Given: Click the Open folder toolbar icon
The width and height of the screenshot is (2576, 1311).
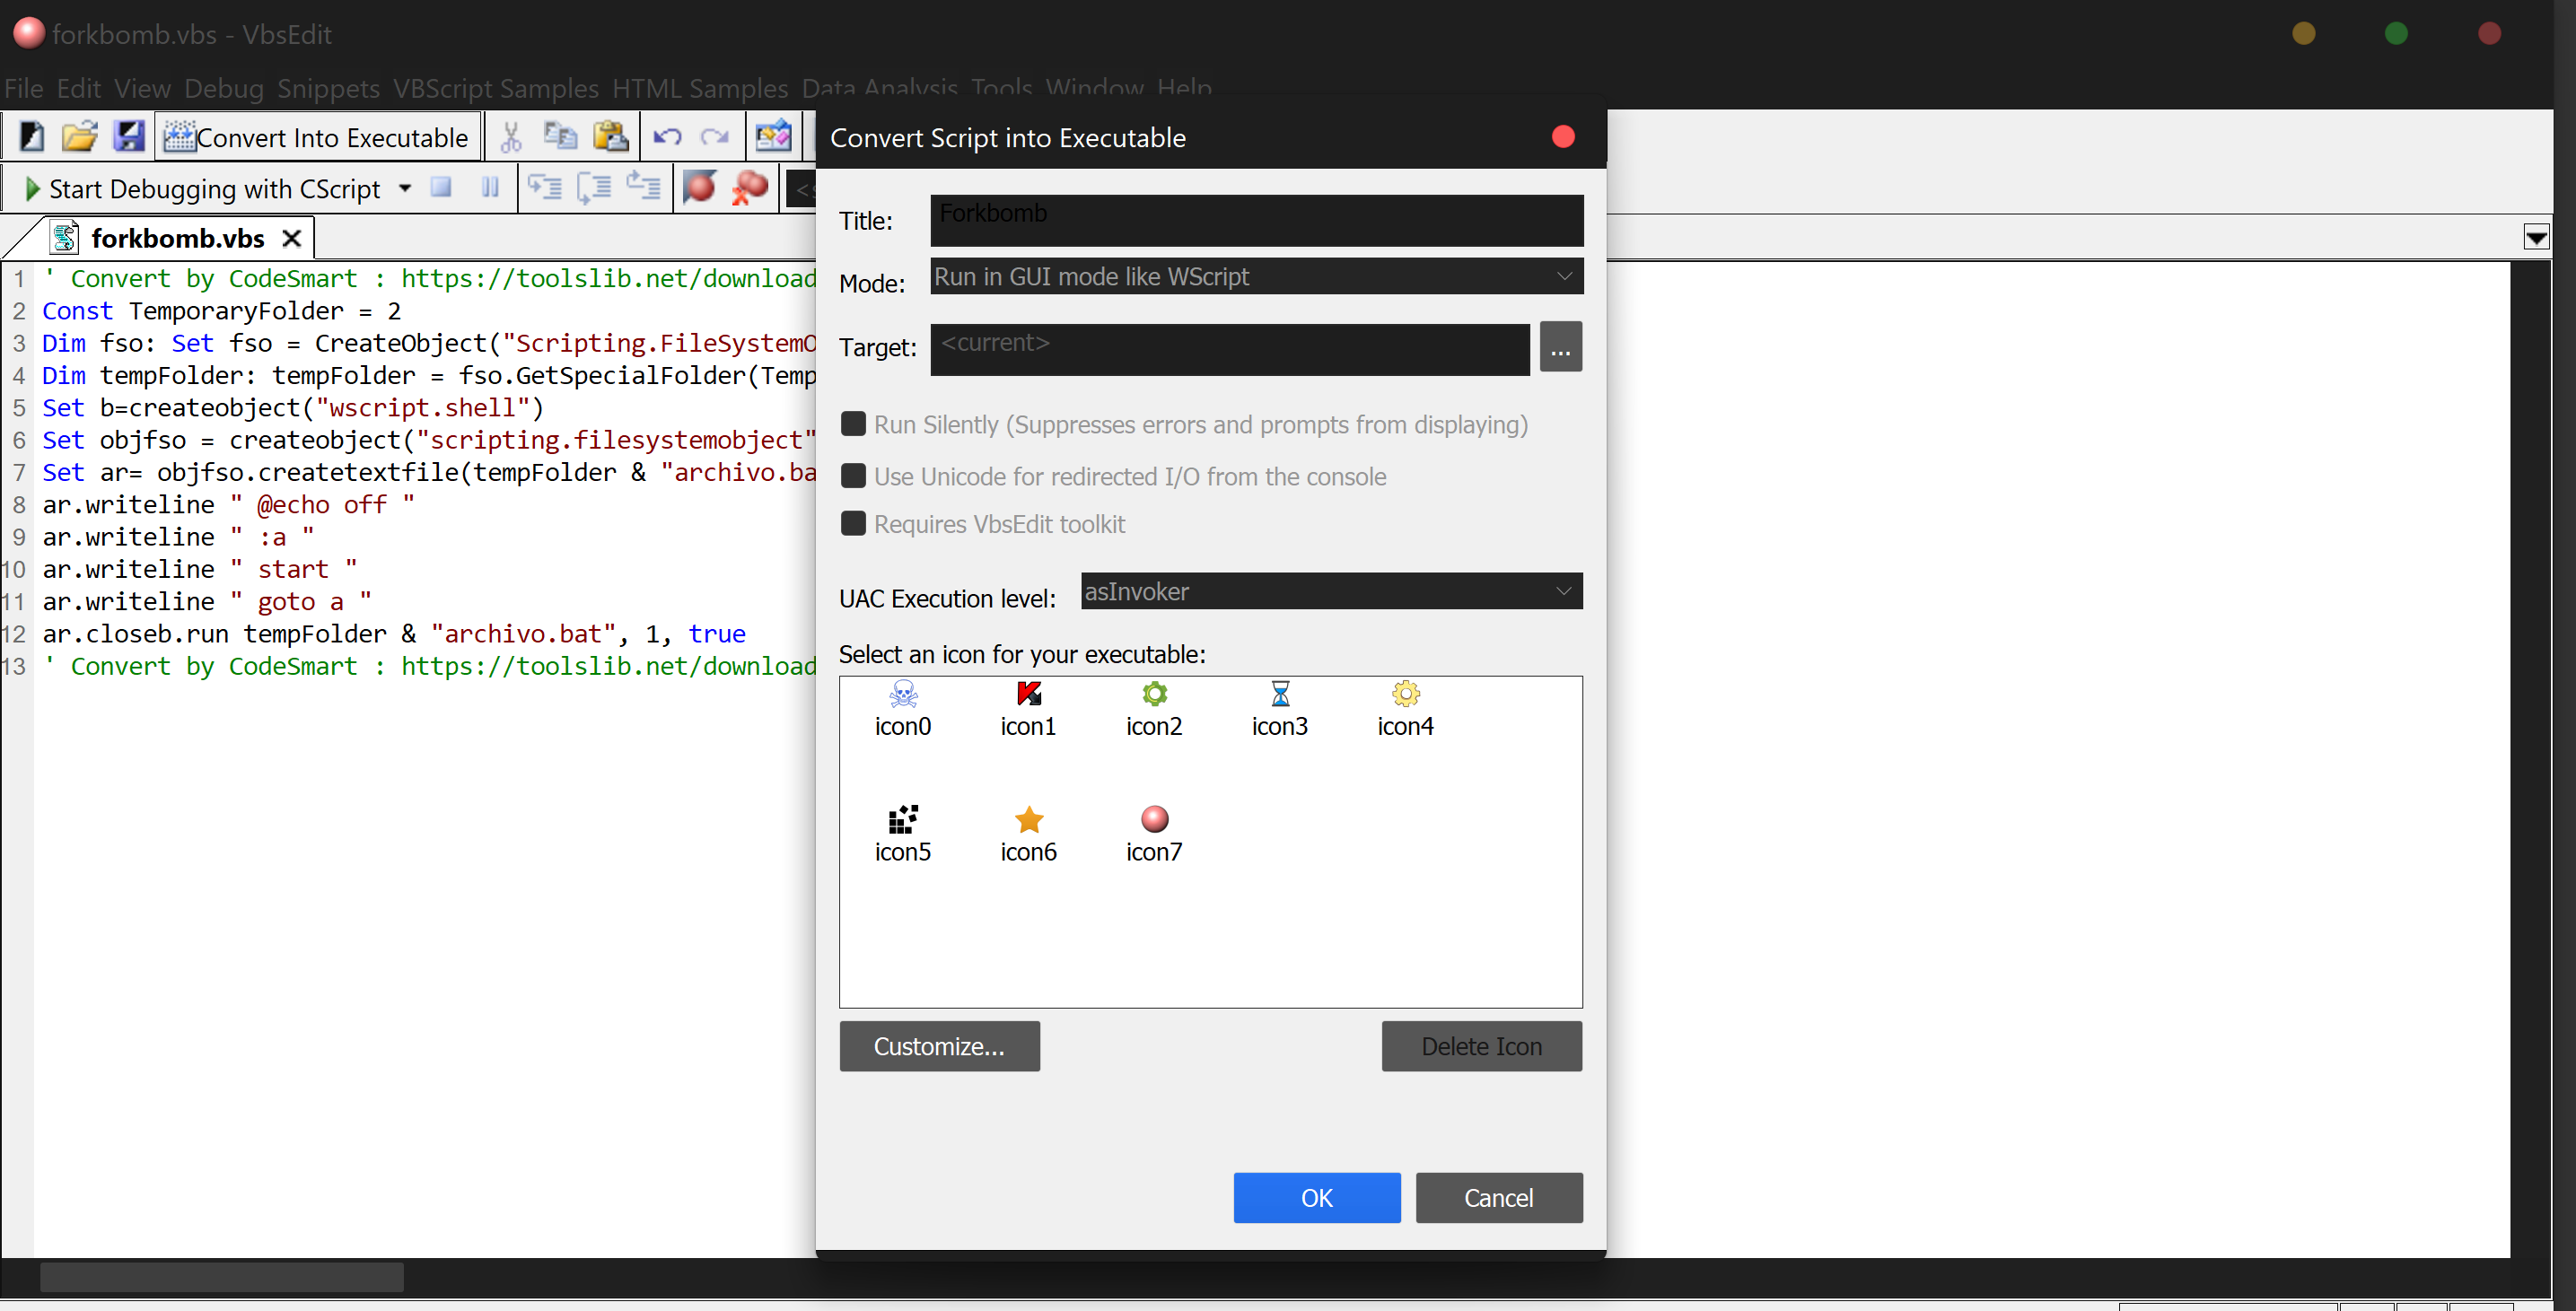Looking at the screenshot, I should coord(80,136).
